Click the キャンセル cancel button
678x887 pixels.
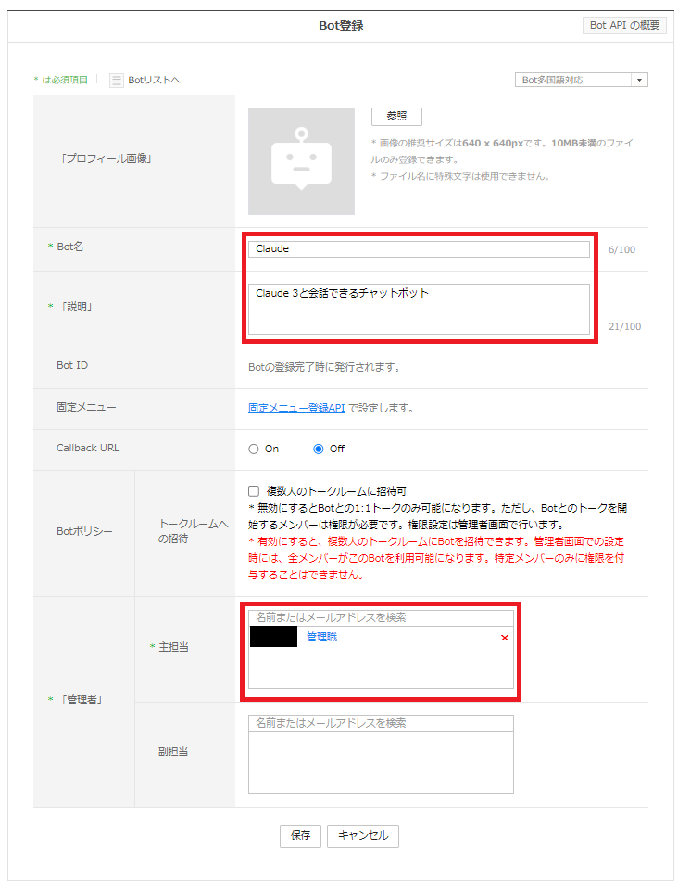click(363, 835)
